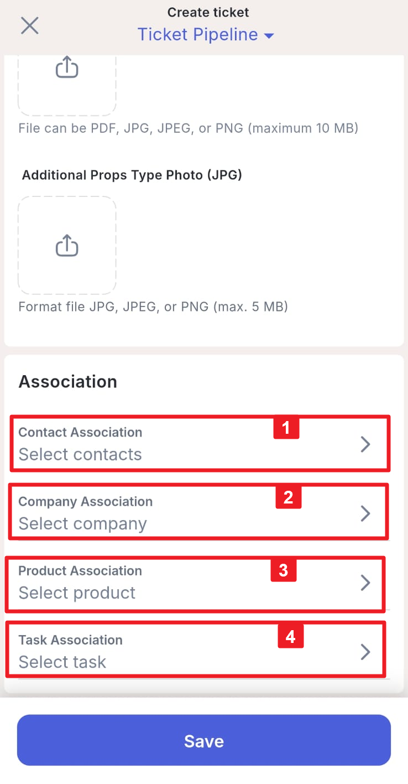Click the Product Association chevron arrow

tap(365, 583)
